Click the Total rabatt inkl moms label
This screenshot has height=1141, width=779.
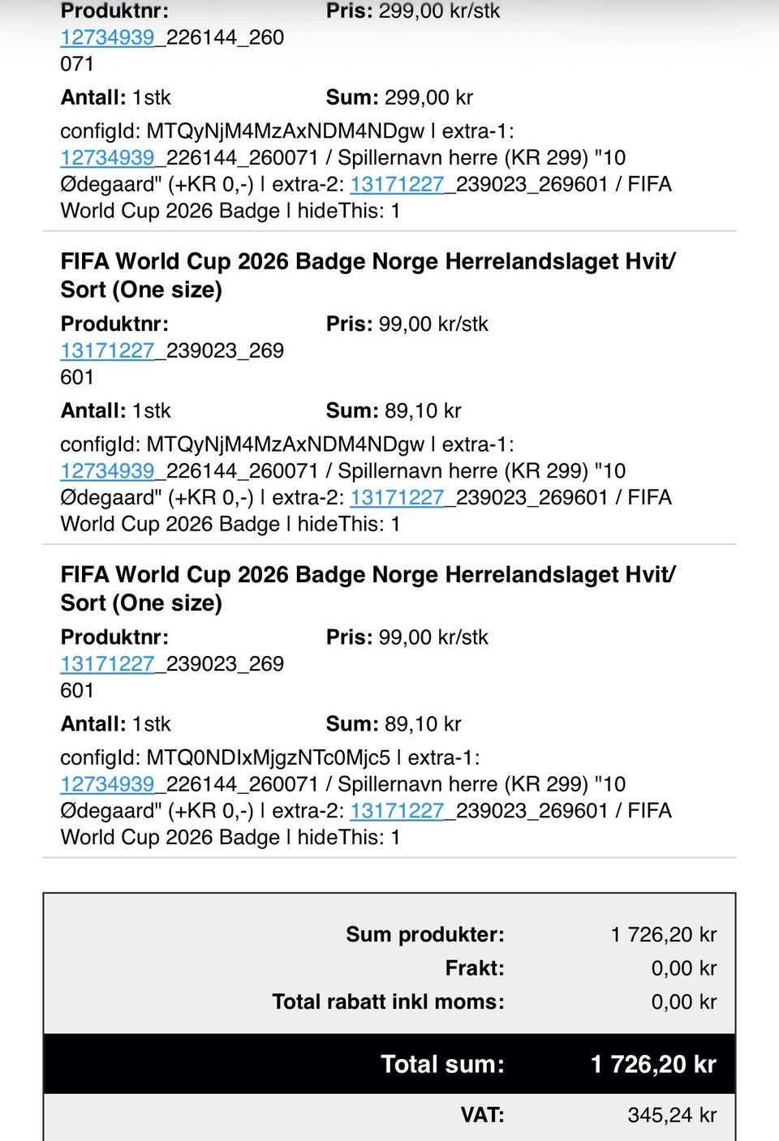(x=388, y=1002)
